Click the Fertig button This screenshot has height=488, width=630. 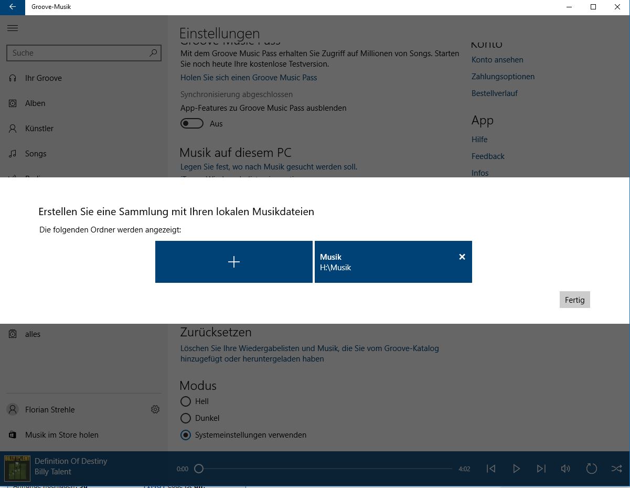[x=575, y=300]
